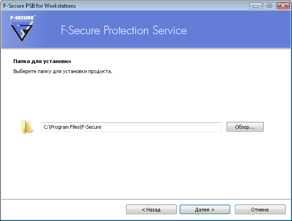The width and height of the screenshot is (292, 221).
Task: Click into the installation path field
Action: click(x=131, y=127)
